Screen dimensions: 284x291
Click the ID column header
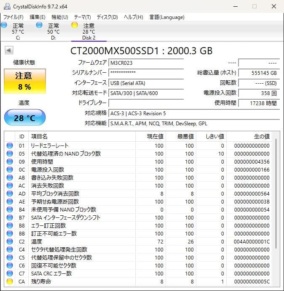click(x=21, y=137)
